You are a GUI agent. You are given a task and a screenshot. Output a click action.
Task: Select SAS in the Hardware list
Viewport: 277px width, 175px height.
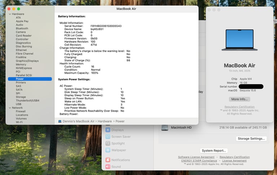pos(18,86)
